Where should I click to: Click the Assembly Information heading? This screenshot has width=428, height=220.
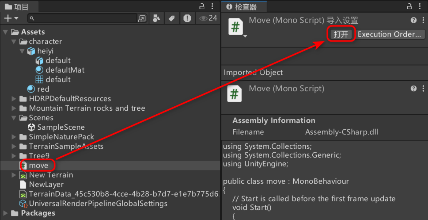click(274, 120)
